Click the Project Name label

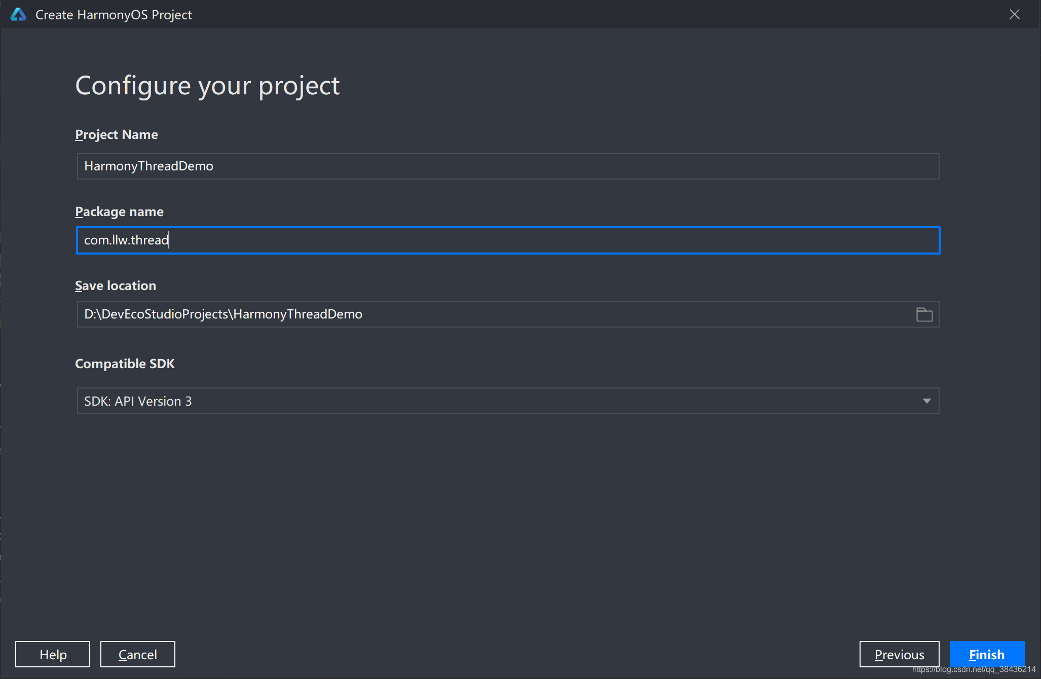(x=117, y=134)
